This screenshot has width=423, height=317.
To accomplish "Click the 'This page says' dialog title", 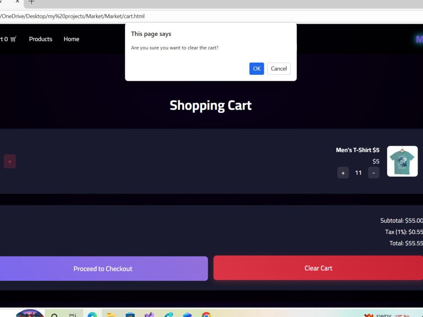I will 151,34.
